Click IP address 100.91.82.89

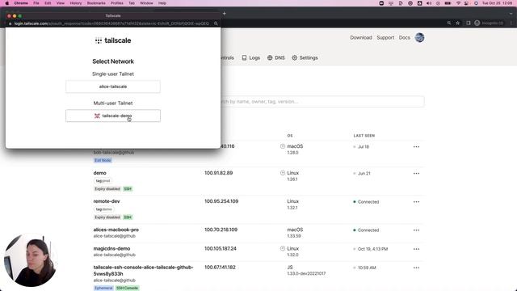pos(218,173)
